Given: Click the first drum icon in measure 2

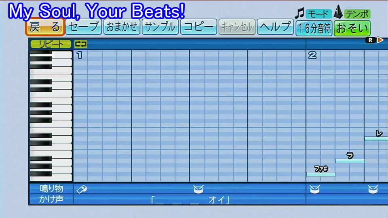Looking at the screenshot, I should [x=315, y=189].
